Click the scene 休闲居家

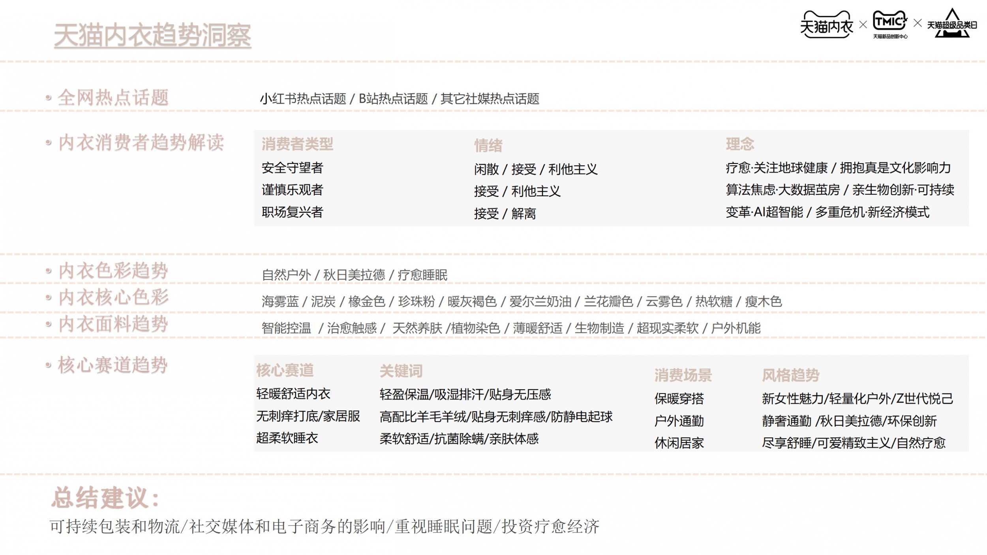coord(679,443)
